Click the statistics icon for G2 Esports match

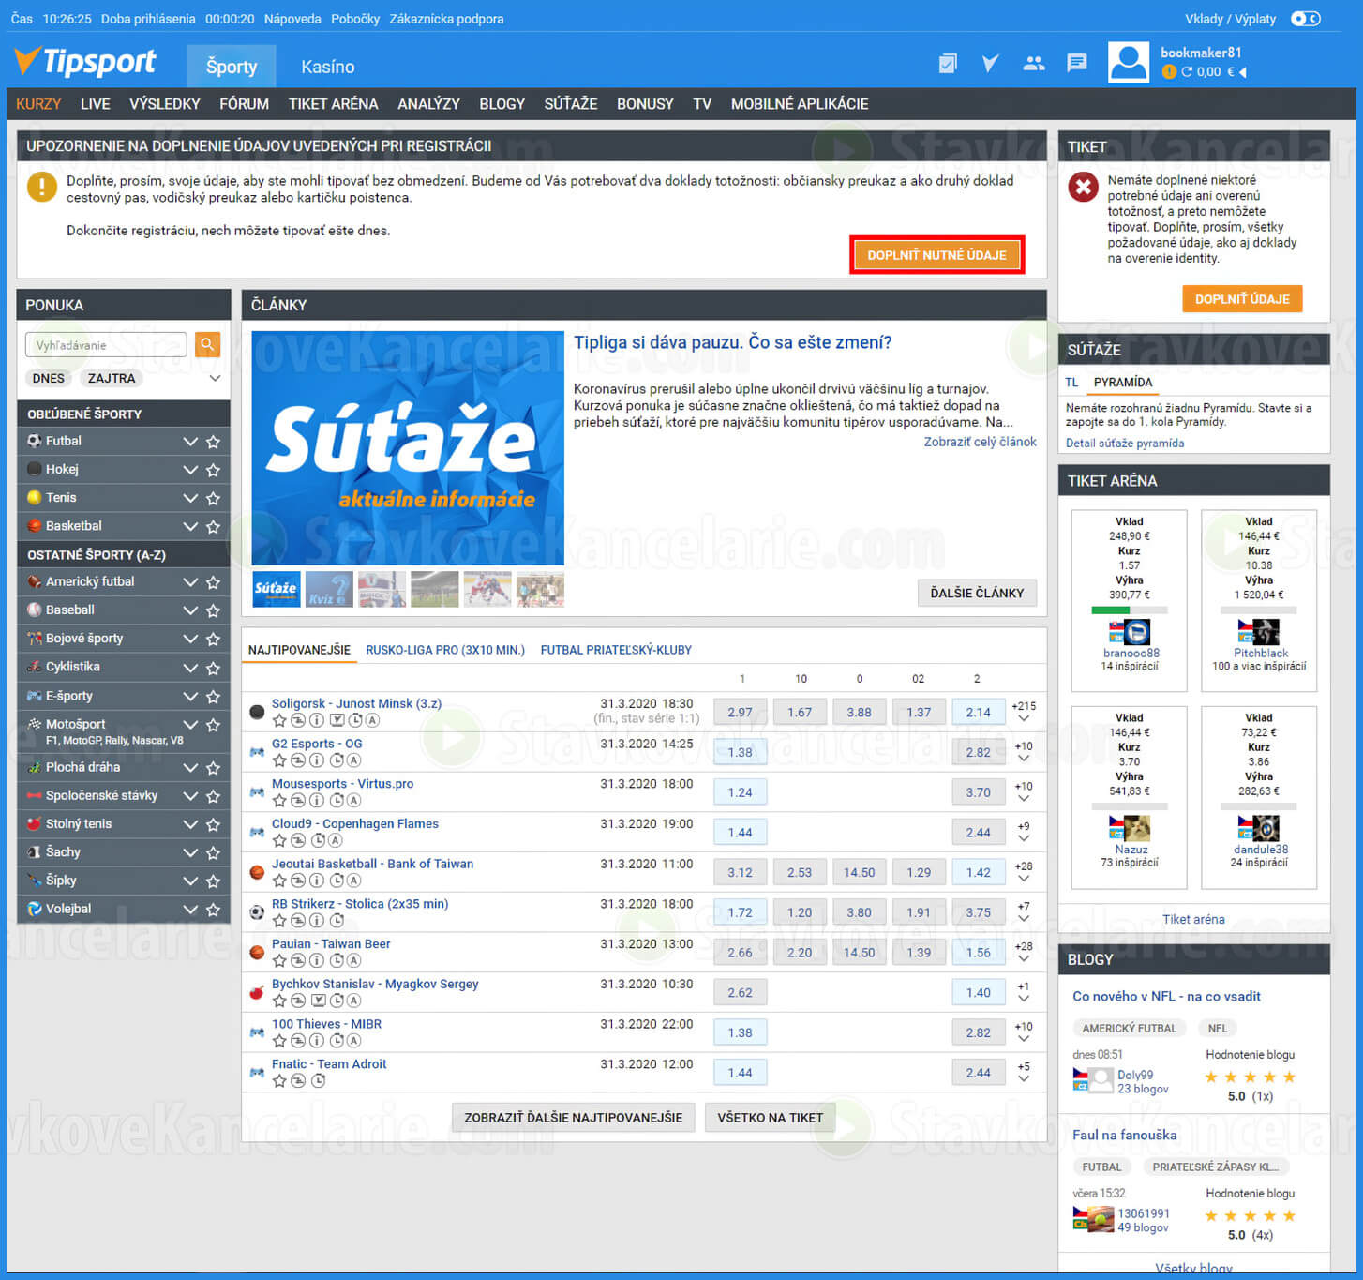click(x=298, y=760)
